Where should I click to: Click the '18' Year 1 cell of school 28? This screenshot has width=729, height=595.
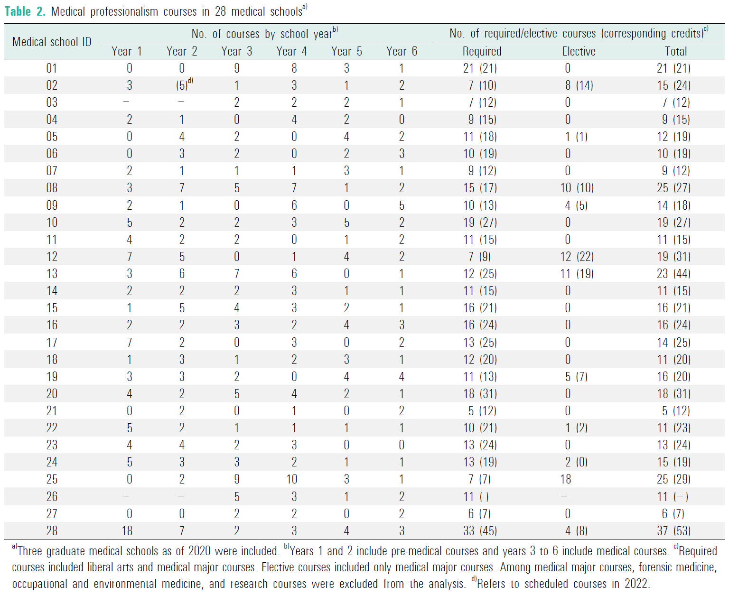[127, 531]
